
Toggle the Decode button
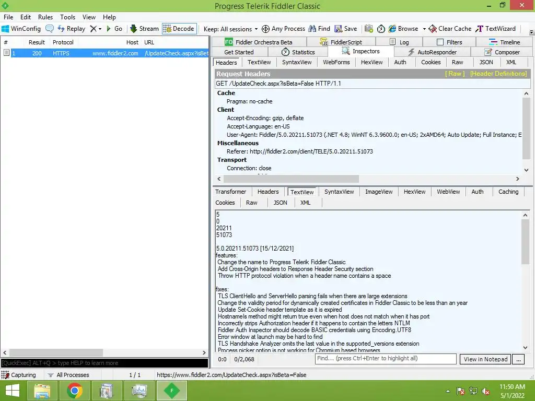pyautogui.click(x=179, y=29)
